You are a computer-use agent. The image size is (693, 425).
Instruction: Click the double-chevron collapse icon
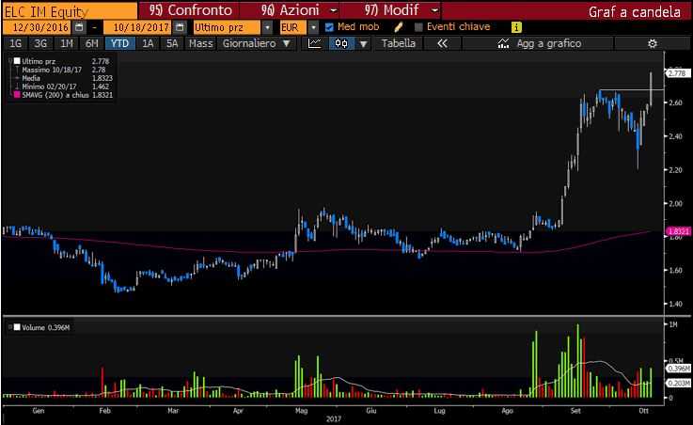click(442, 43)
